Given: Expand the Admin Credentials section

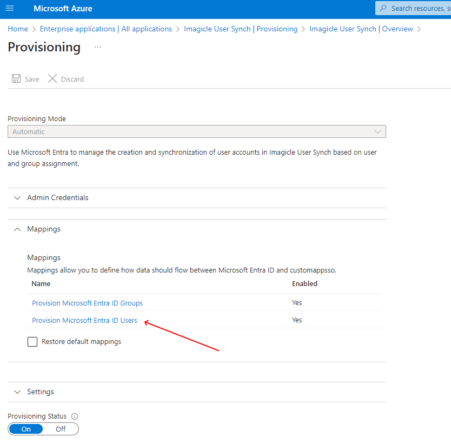Looking at the screenshot, I should [57, 198].
